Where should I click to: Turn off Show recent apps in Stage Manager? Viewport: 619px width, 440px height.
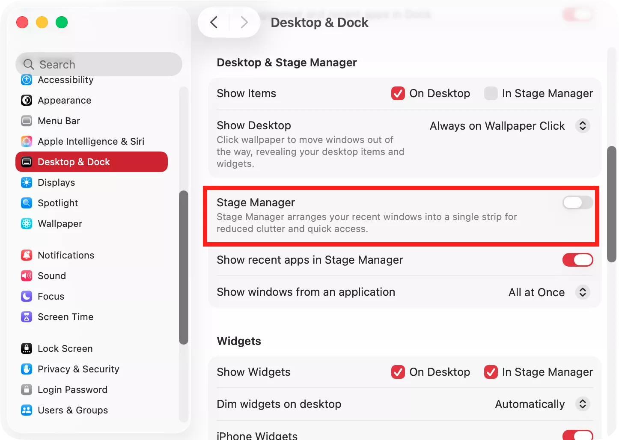point(577,260)
